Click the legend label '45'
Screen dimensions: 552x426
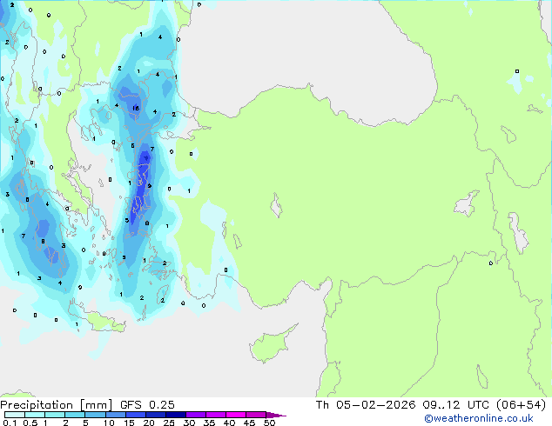tap(249, 423)
